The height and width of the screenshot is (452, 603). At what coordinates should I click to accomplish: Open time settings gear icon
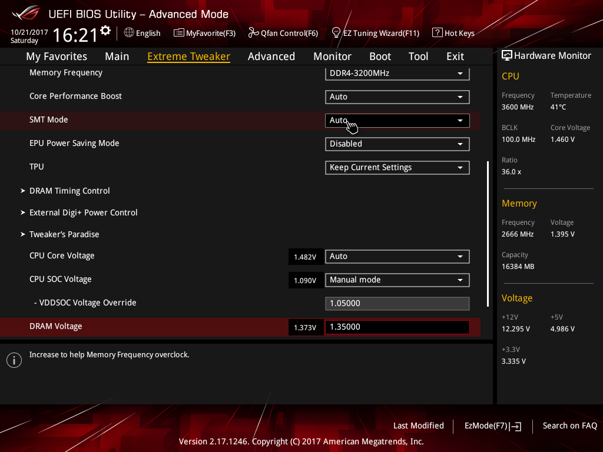(105, 31)
